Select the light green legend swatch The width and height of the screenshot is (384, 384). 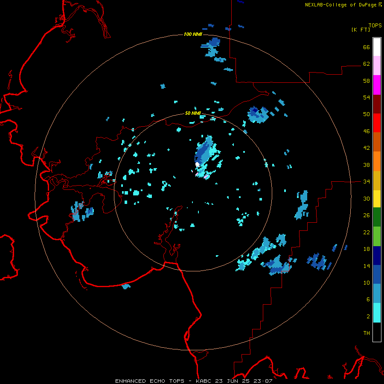(377, 236)
